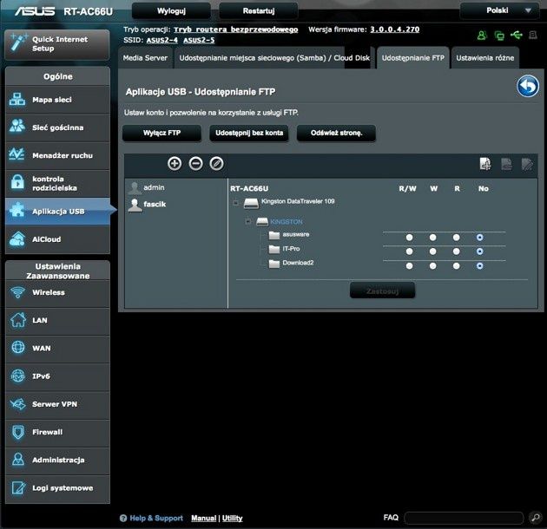Select R permission for IT-Pro
The width and height of the screenshot is (547, 529).
(456, 251)
